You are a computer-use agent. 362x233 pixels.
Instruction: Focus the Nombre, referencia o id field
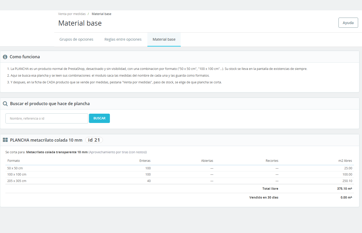pyautogui.click(x=47, y=119)
